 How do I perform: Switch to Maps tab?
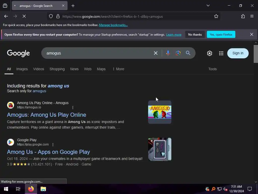[101, 69]
